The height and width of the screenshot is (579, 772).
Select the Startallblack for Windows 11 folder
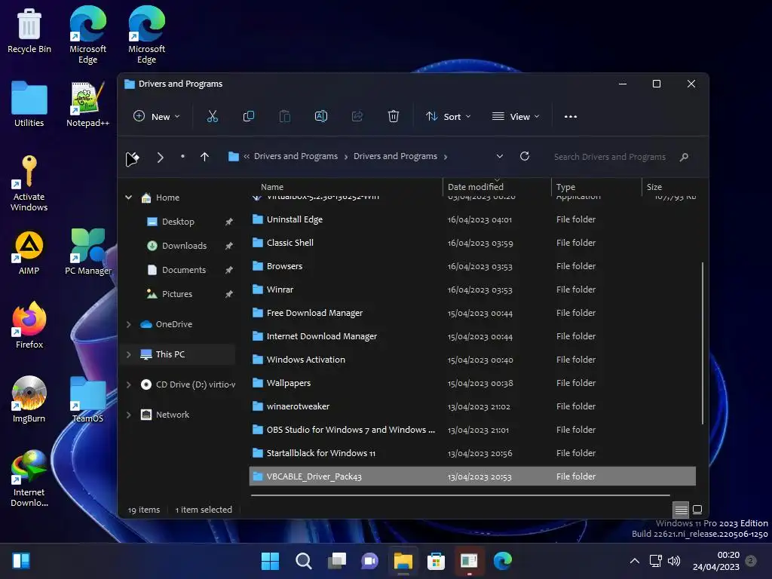472,453
